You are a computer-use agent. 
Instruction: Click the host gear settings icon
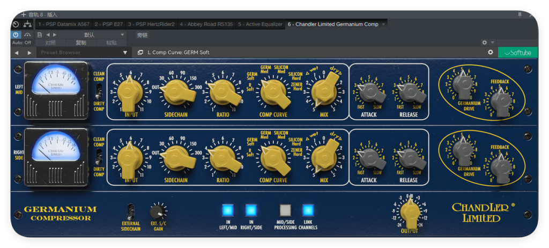click(x=484, y=42)
